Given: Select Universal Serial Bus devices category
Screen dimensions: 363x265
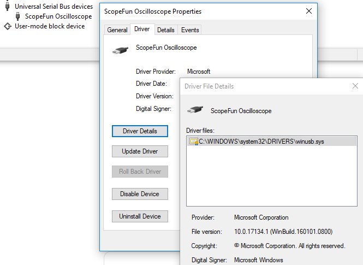Looking at the screenshot, I should click(53, 7).
